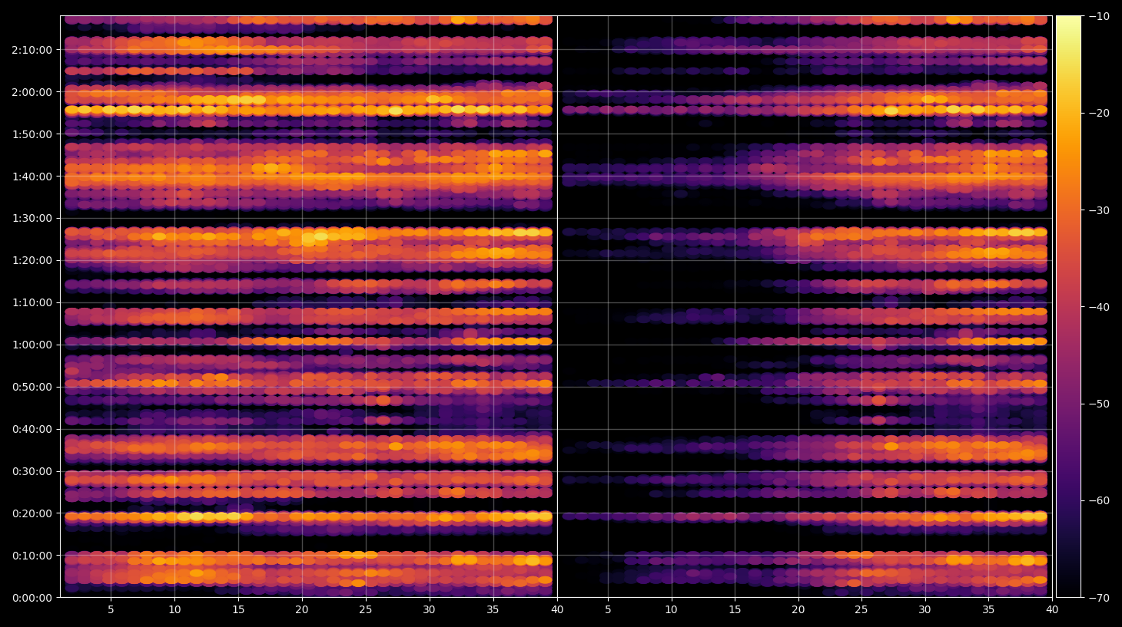Click the -10 colorbar label
This screenshot has height=627, width=1122.
(1099, 16)
